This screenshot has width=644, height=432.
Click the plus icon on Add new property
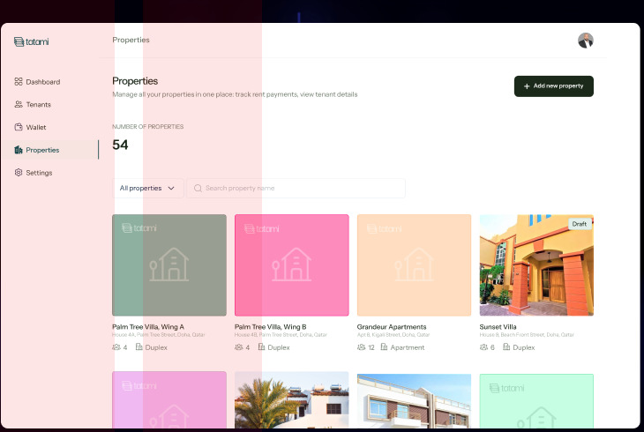point(527,86)
